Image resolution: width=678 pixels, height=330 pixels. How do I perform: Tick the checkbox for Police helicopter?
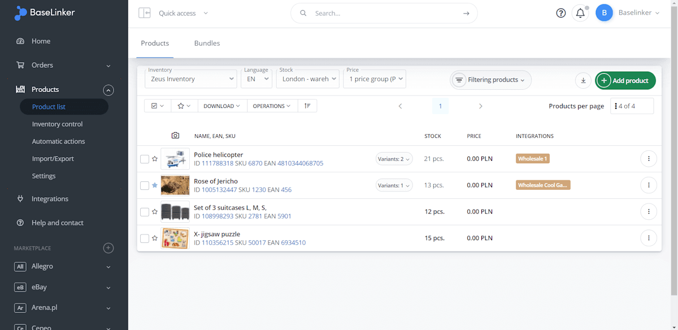pos(145,159)
